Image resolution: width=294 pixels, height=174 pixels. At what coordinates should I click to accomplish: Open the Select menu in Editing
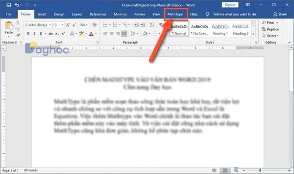(x=270, y=36)
